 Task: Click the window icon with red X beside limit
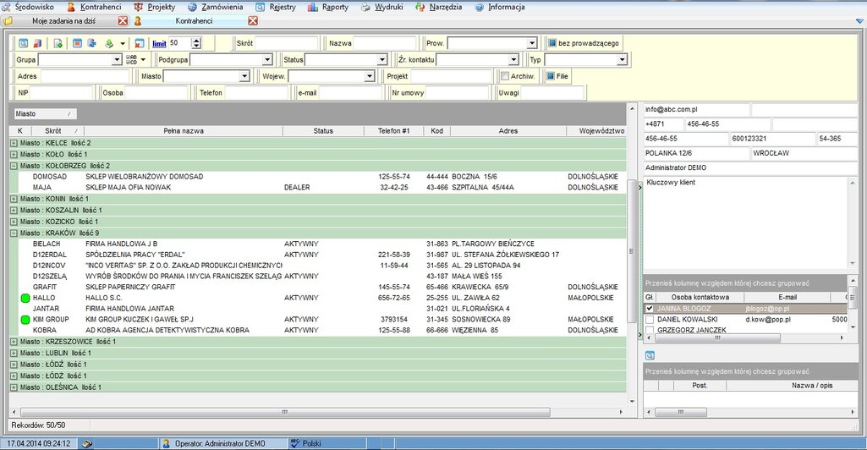(140, 43)
